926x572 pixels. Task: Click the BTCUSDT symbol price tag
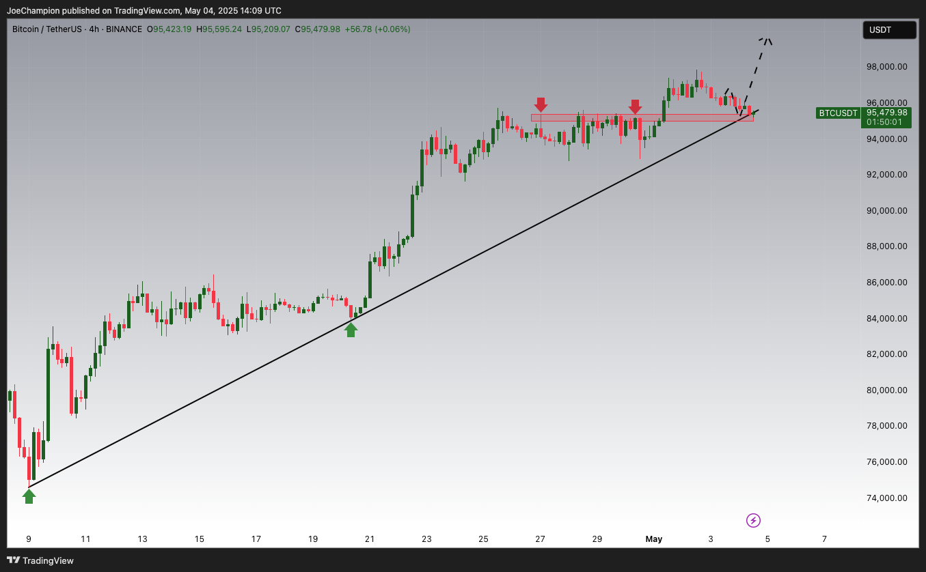tap(839, 113)
